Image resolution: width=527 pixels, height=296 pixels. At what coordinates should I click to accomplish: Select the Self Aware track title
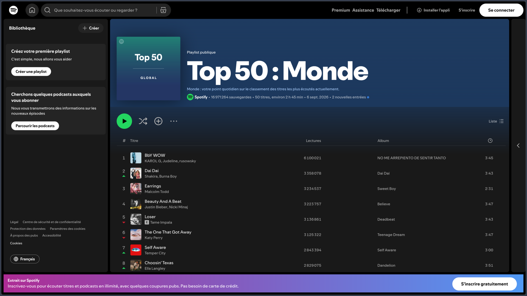click(155, 247)
